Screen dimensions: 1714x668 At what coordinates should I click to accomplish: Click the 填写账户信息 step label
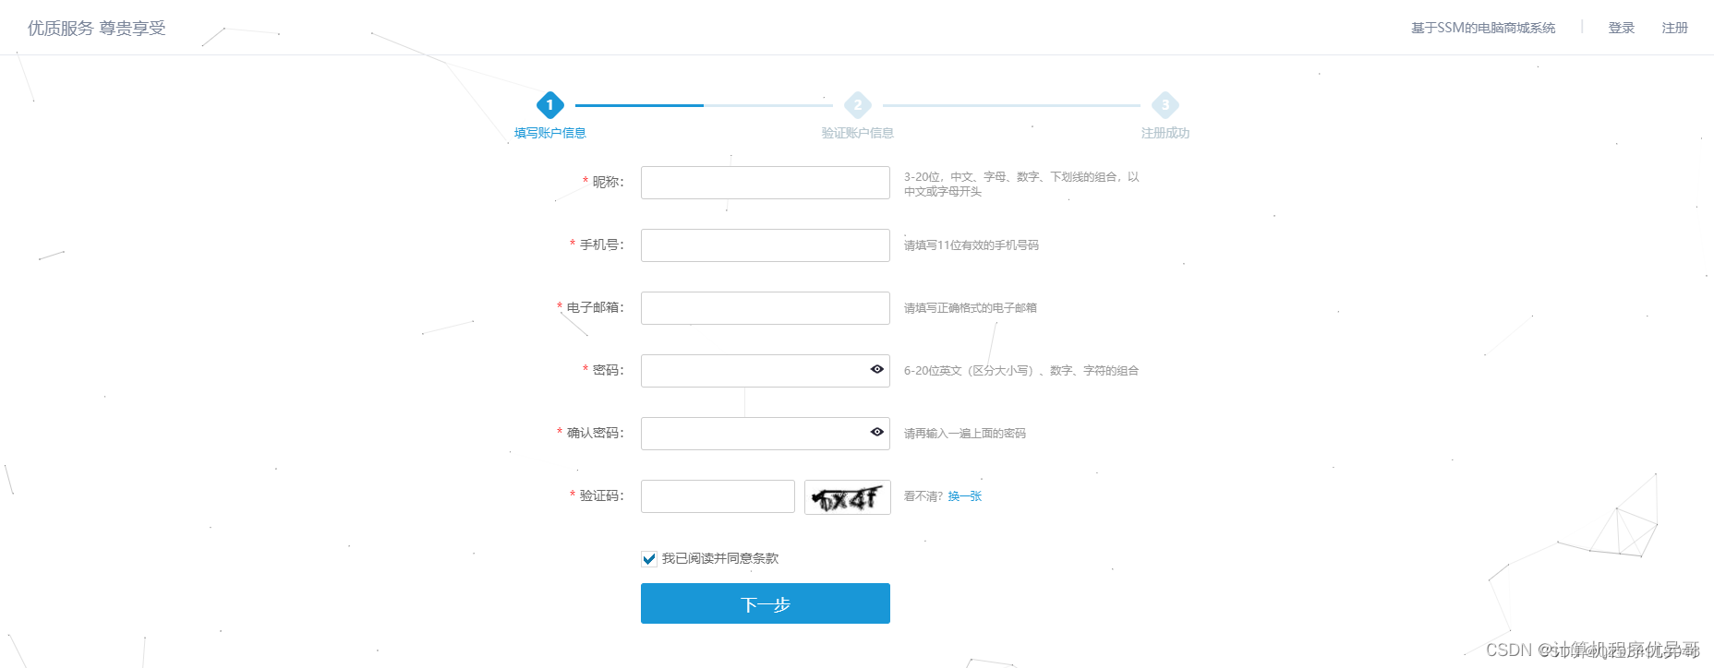coord(550,133)
